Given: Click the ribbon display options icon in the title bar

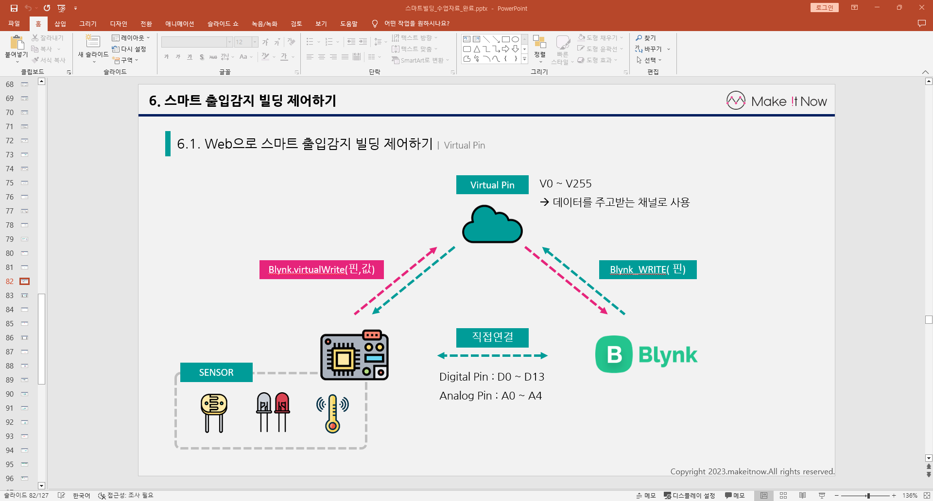Looking at the screenshot, I should click(854, 8).
